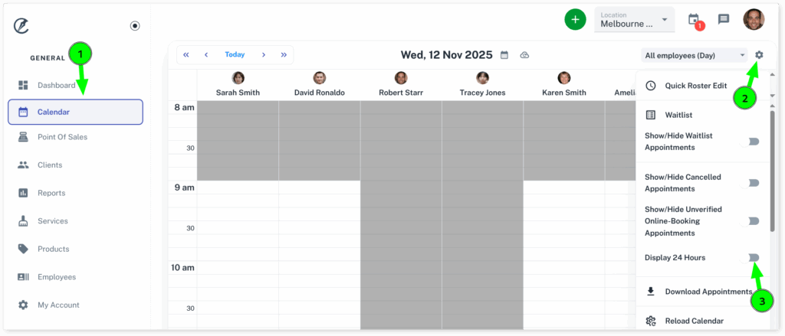Screen dimensions: 785x336
Task: Open the calendar notifications icon
Action: point(694,20)
